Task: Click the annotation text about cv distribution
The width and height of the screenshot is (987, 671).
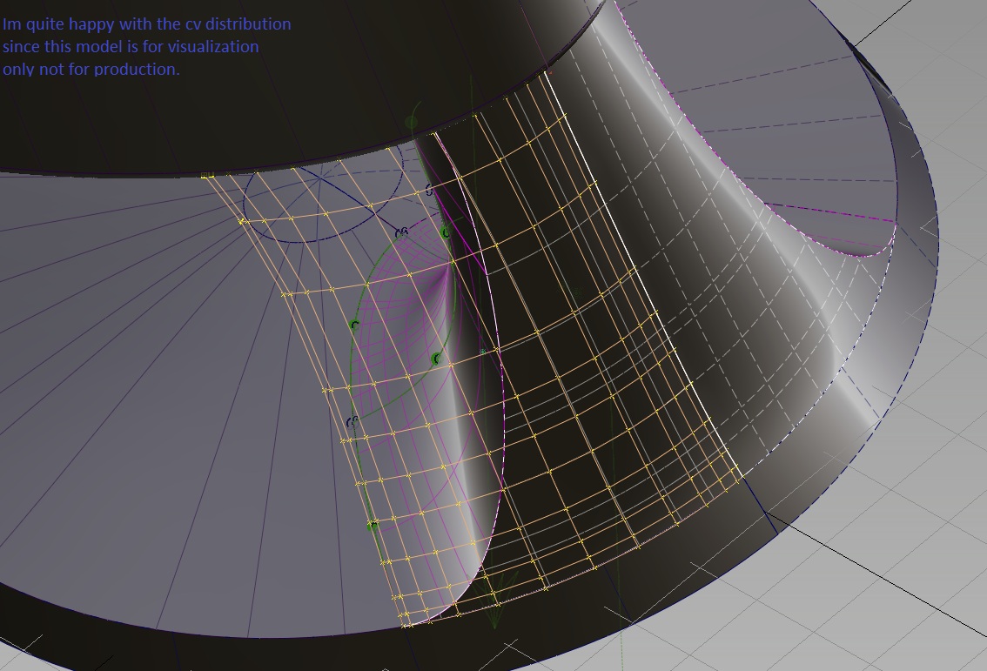Action: 146,47
